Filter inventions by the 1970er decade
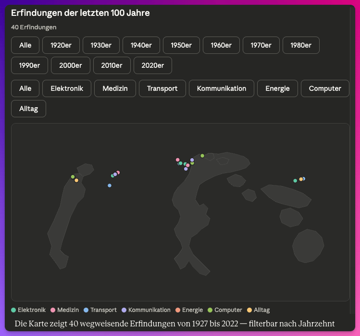The width and height of the screenshot is (360, 336). (x=261, y=45)
